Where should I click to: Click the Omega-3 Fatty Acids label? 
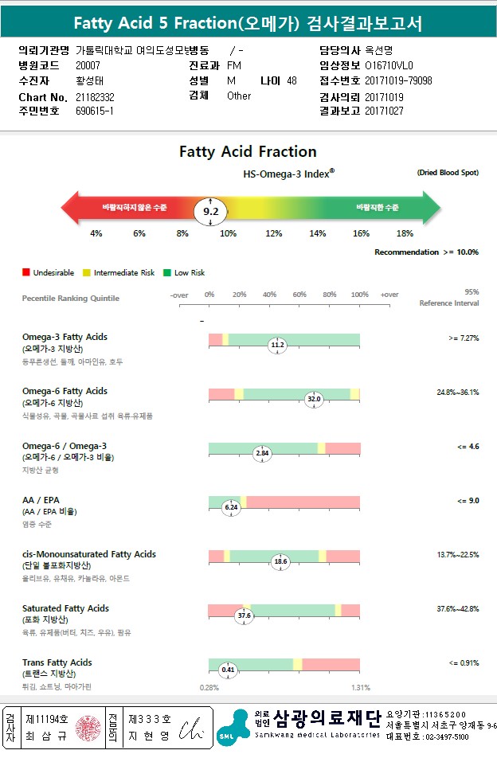[x=65, y=337]
